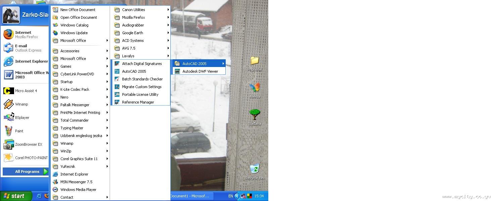This screenshot has width=493, height=201.
Task: Select the Sladana tree icon
Action: click(x=255, y=117)
